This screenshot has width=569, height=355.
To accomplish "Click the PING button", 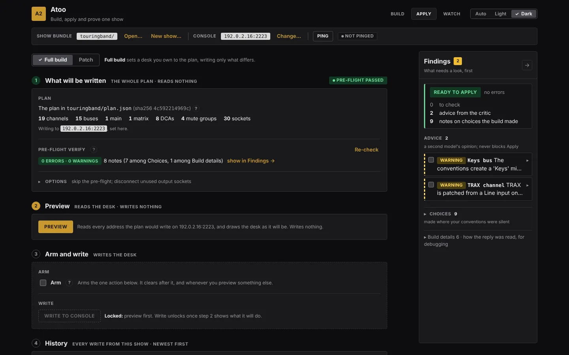I will pyautogui.click(x=323, y=36).
